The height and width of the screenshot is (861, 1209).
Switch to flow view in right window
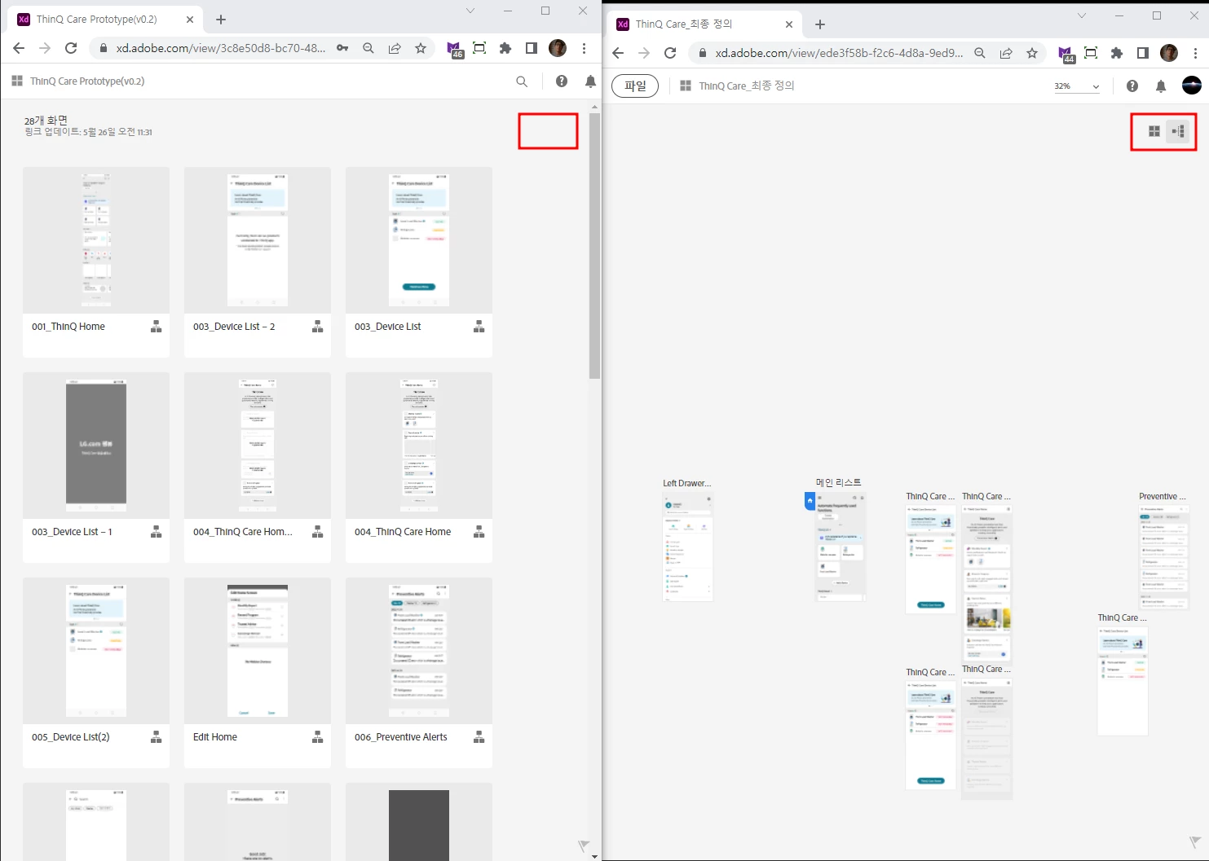[1178, 131]
